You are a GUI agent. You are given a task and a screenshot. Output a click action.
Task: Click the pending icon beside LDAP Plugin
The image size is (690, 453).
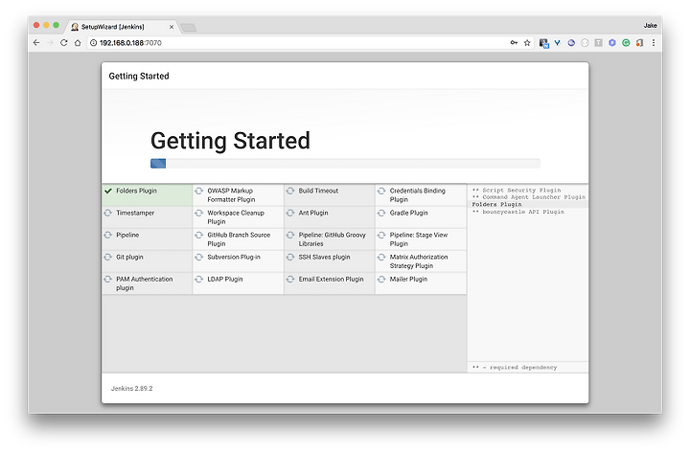pyautogui.click(x=199, y=279)
